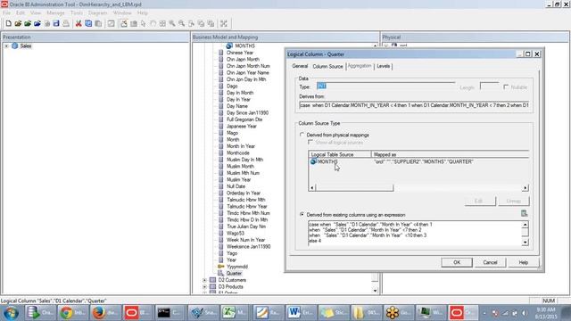The height and width of the screenshot is (321, 571).
Task: Expand the D2 Customers logical table
Action: 204,280
